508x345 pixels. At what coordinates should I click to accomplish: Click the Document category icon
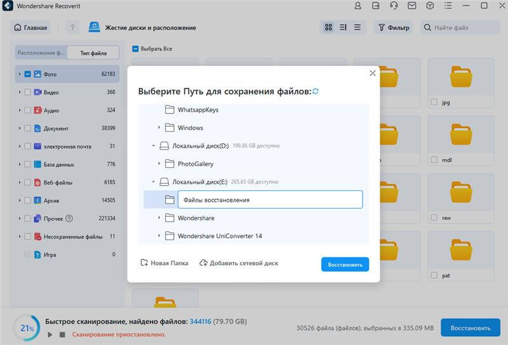pyautogui.click(x=37, y=129)
